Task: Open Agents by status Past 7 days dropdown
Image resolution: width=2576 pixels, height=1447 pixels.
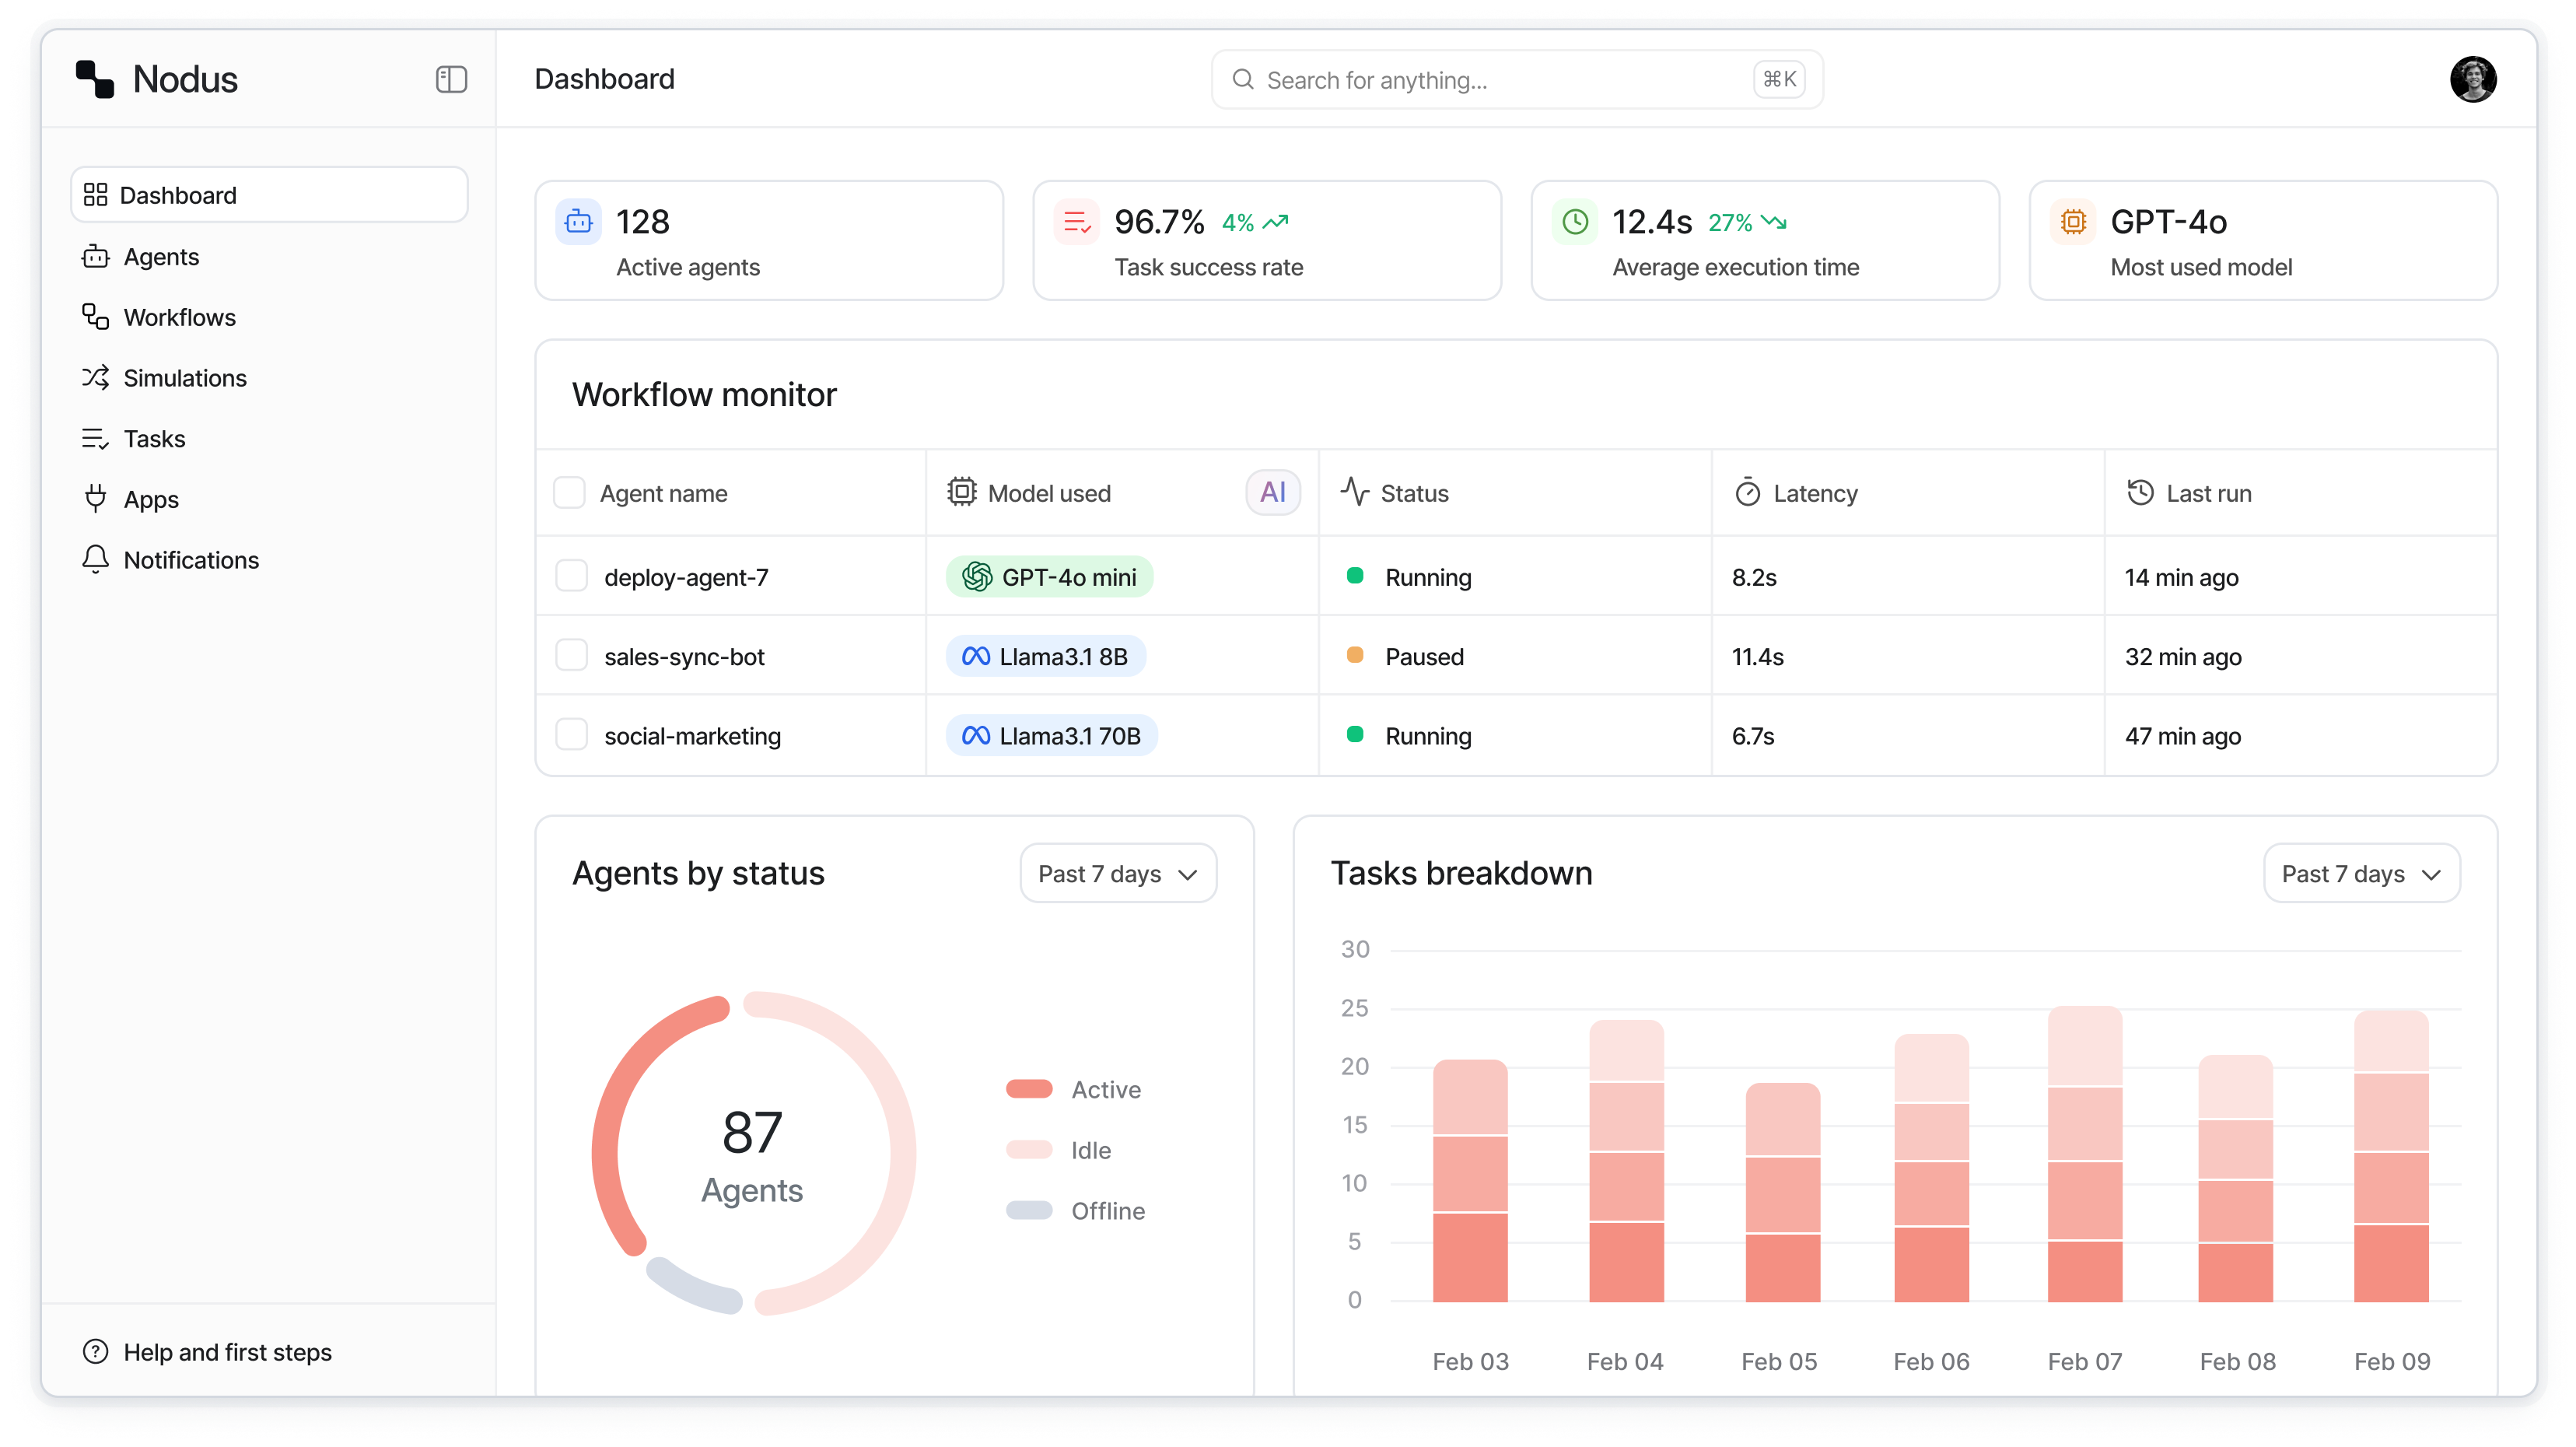Action: pyautogui.click(x=1117, y=873)
